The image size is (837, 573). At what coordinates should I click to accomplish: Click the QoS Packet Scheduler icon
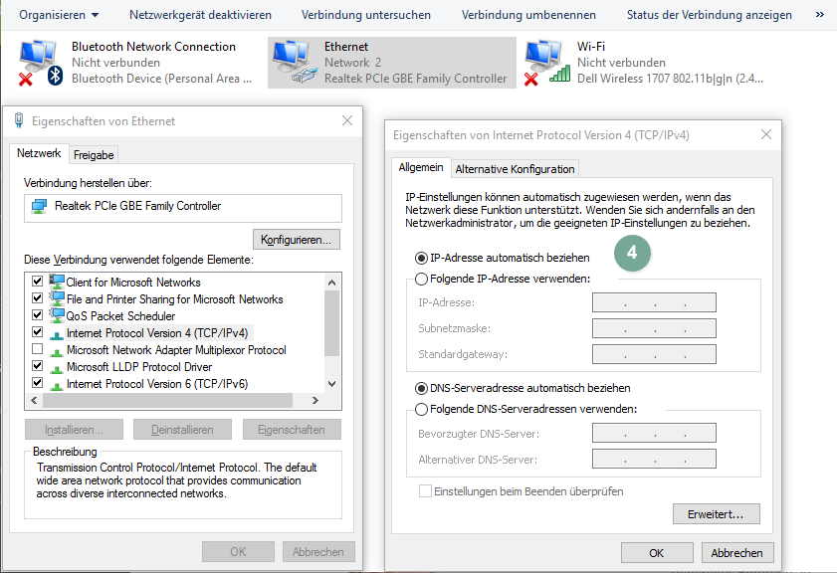pos(57,316)
